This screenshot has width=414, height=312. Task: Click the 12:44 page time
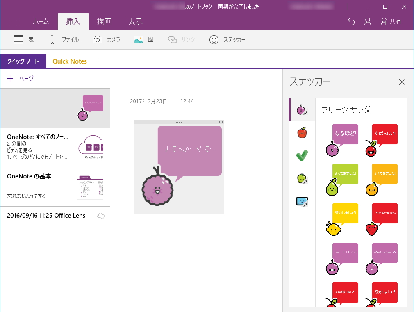tap(187, 101)
